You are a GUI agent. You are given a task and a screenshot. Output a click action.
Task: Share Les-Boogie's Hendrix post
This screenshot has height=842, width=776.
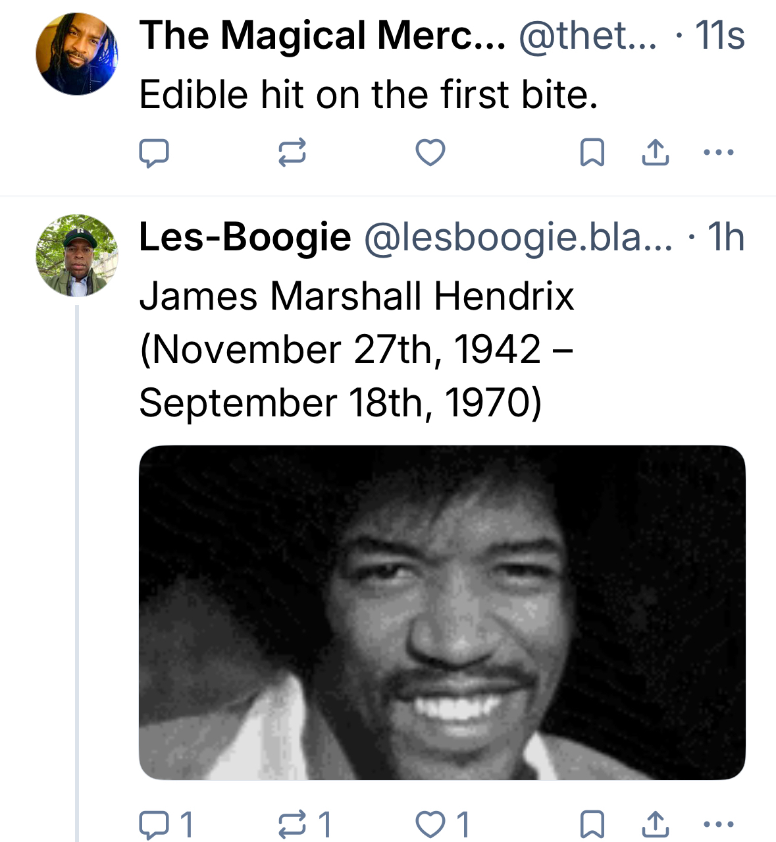tap(655, 824)
